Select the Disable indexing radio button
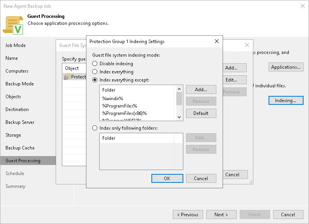The width and height of the screenshot is (309, 224). point(95,64)
